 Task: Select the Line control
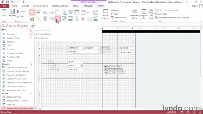[x=39, y=19]
